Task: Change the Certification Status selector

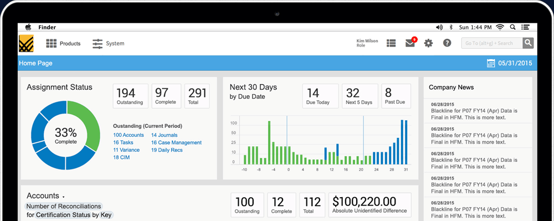Action: point(63,215)
